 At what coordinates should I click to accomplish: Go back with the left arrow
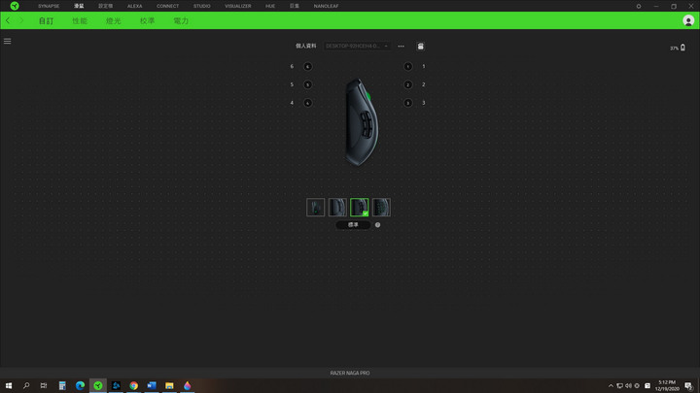8,20
